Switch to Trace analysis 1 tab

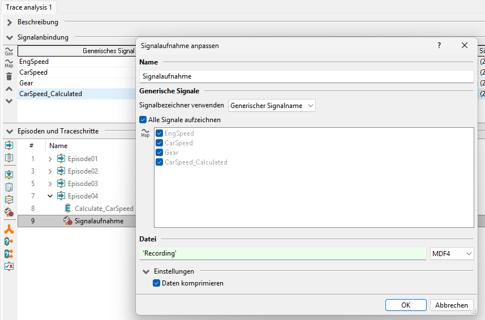pos(29,7)
